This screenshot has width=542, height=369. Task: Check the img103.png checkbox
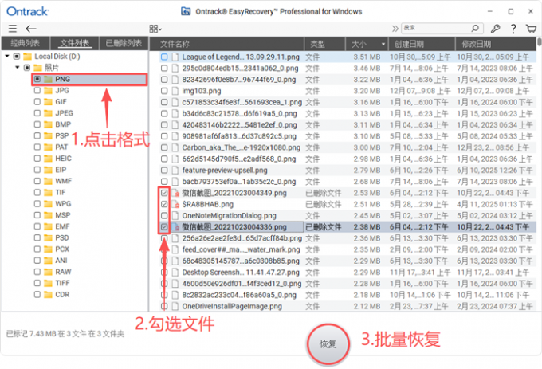coord(164,91)
